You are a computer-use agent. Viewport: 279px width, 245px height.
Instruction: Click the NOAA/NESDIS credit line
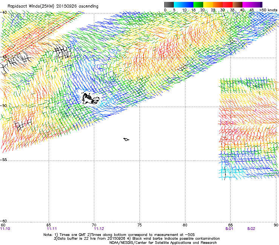[x=163, y=243]
